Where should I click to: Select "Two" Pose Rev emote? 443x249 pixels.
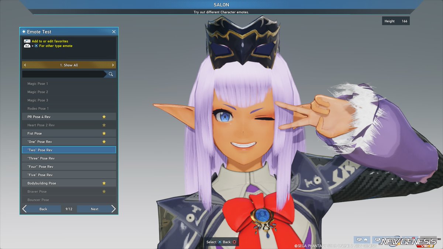point(69,150)
